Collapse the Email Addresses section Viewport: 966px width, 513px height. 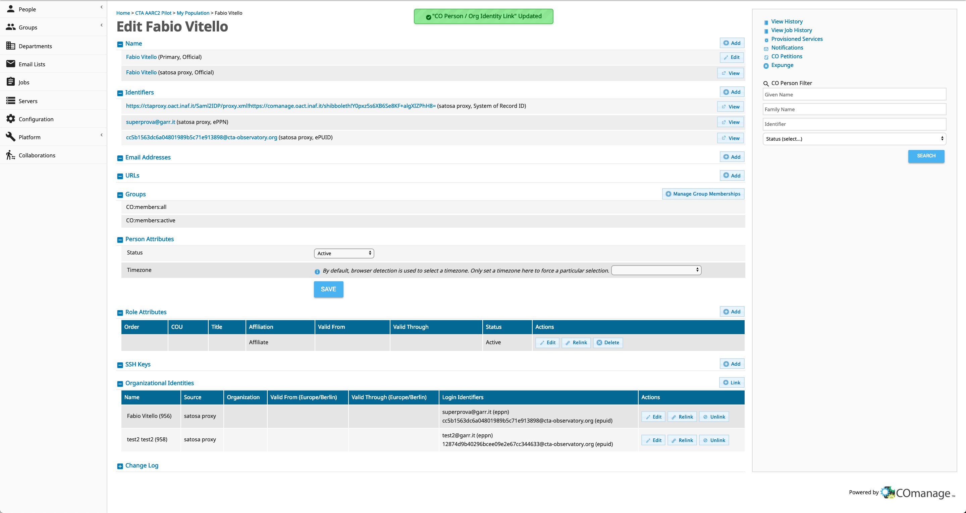pos(120,158)
